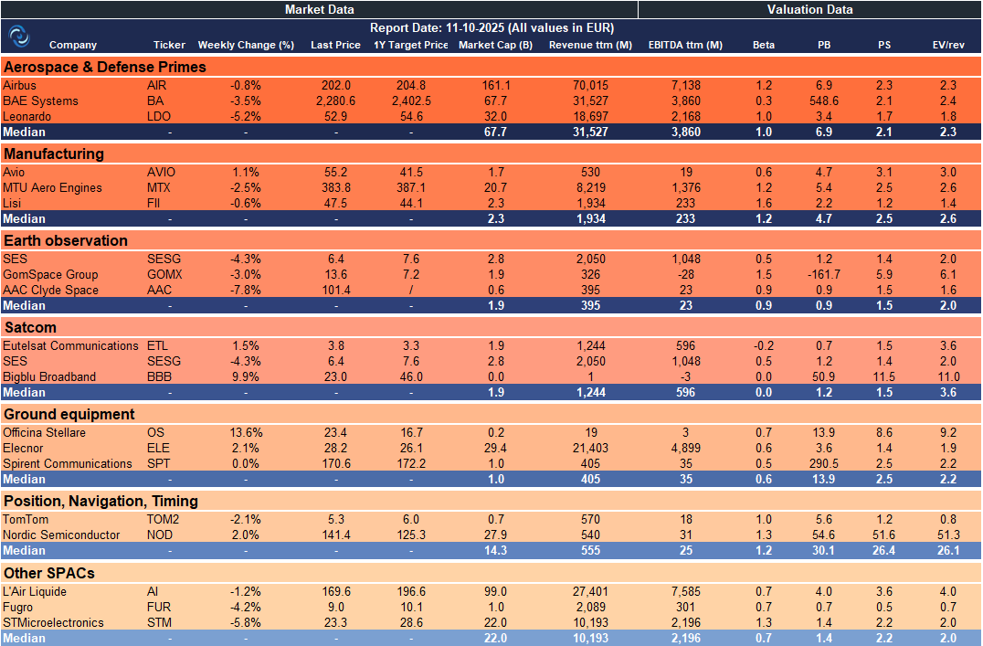Click the Eutelsat Communications company name
The height and width of the screenshot is (646, 983).
[x=70, y=345]
